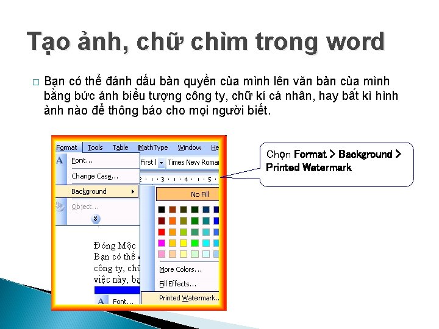
Task: Pick the dark olive swatch in top row
Action: point(184,210)
